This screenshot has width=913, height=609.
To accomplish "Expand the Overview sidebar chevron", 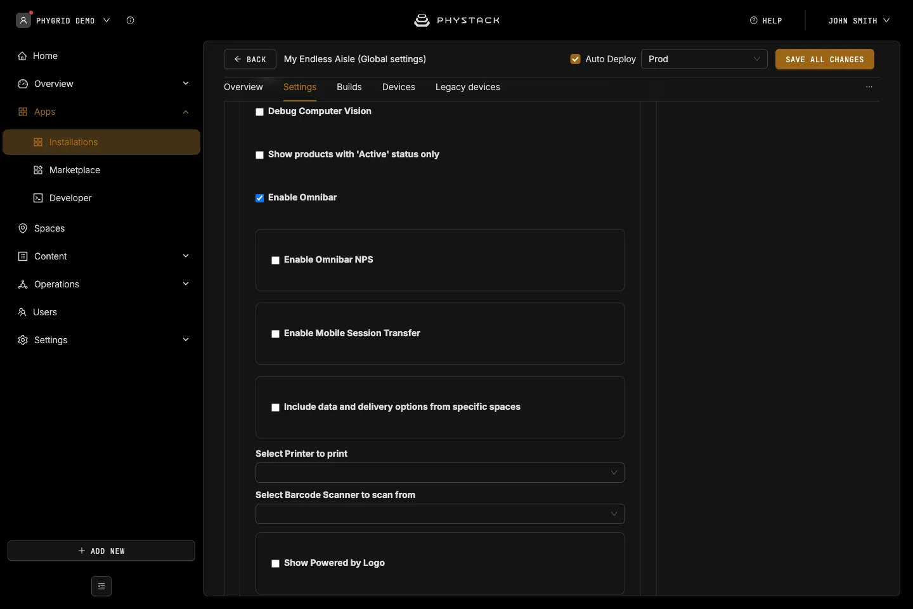I will (x=186, y=83).
